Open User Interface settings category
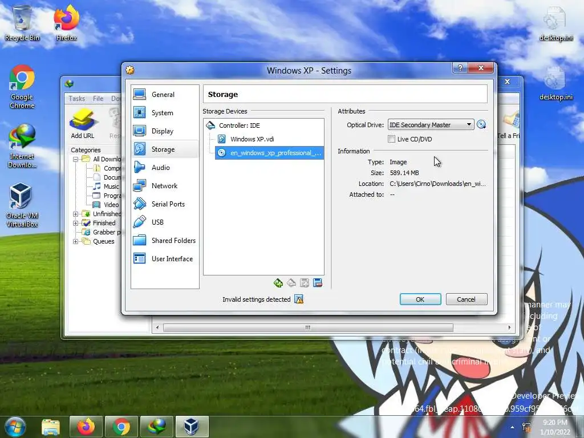 click(x=165, y=259)
